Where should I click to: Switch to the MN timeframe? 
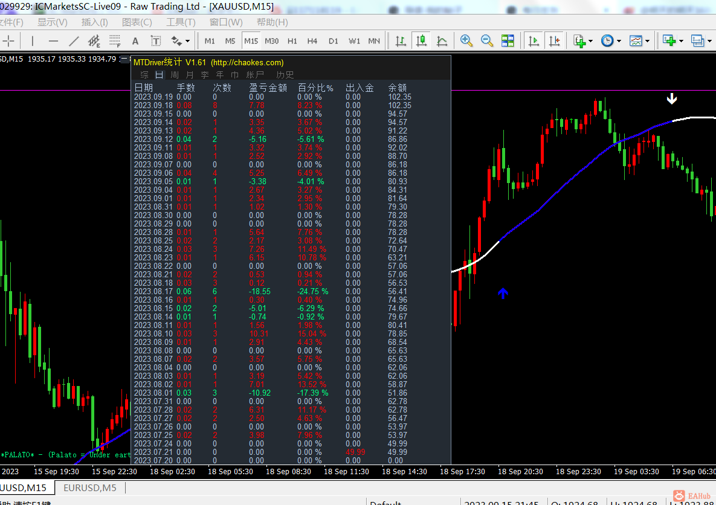coord(374,41)
